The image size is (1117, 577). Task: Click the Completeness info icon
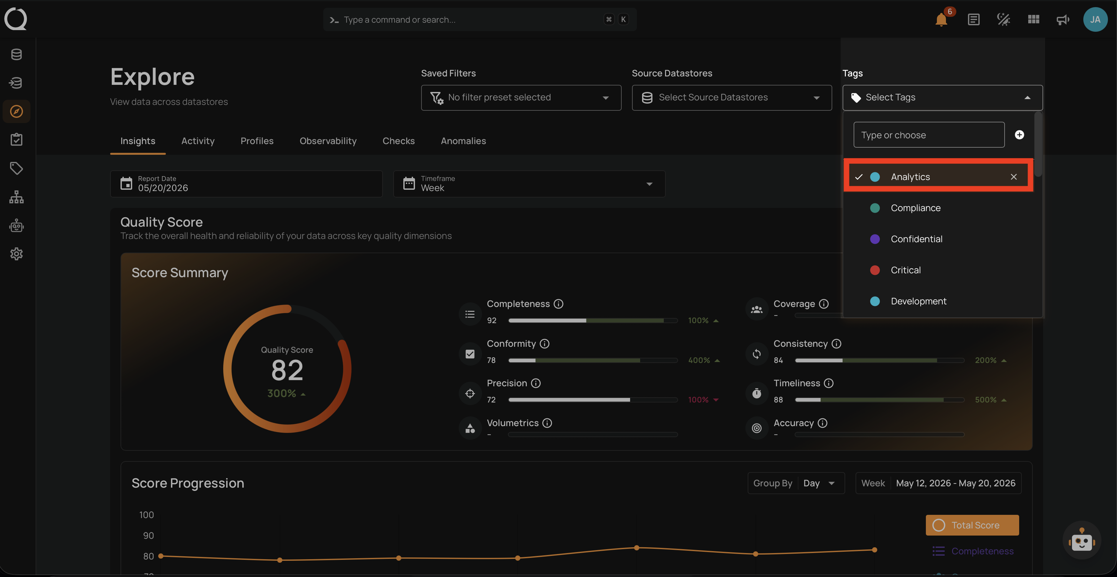(558, 304)
